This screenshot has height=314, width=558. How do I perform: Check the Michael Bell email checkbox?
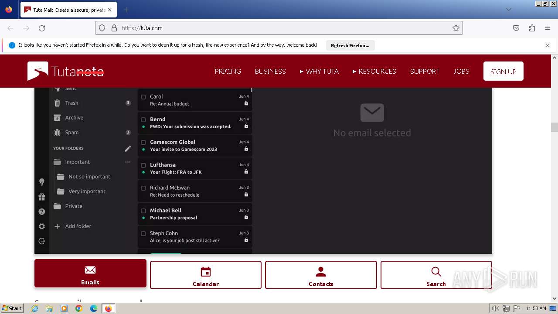(x=143, y=211)
